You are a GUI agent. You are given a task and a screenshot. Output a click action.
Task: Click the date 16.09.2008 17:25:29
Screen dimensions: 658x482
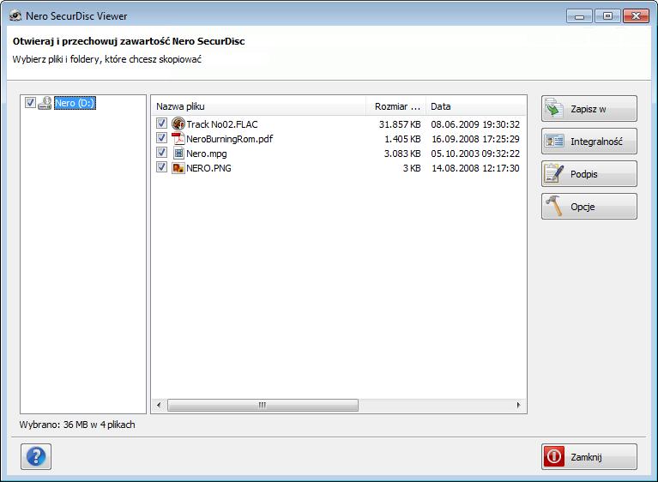475,139
